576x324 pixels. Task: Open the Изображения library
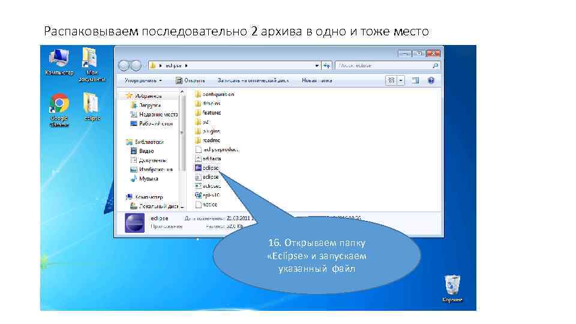coord(152,170)
